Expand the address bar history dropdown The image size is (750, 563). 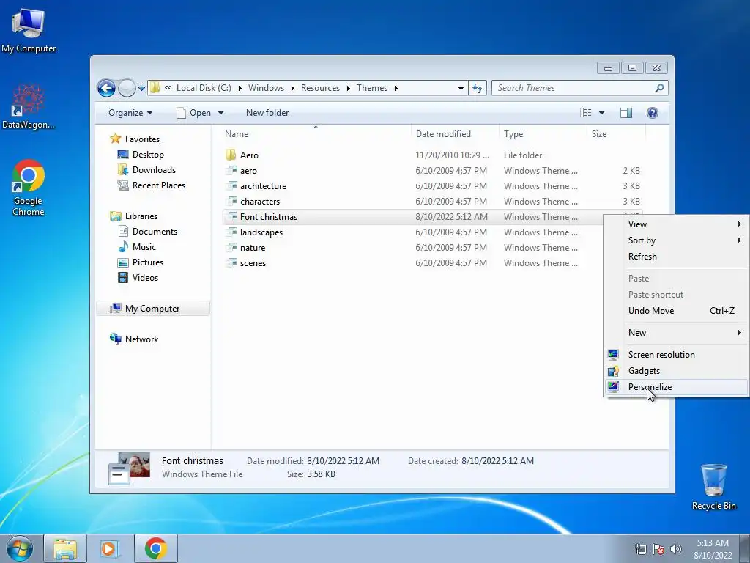(x=461, y=88)
